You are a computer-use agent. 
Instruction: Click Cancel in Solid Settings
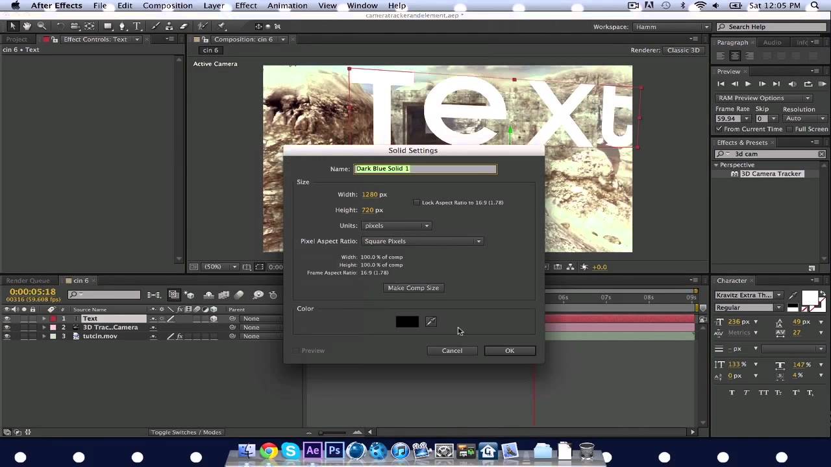(452, 351)
